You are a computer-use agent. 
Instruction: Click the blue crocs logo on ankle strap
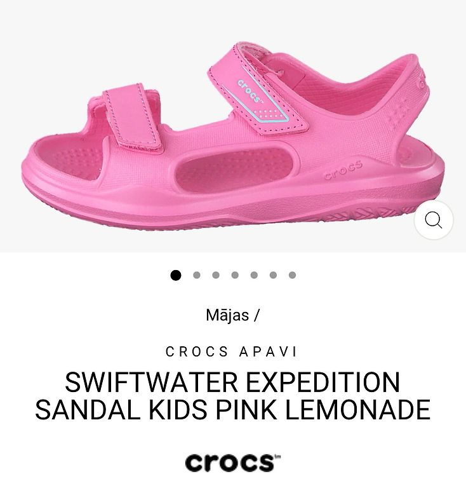[x=250, y=91]
